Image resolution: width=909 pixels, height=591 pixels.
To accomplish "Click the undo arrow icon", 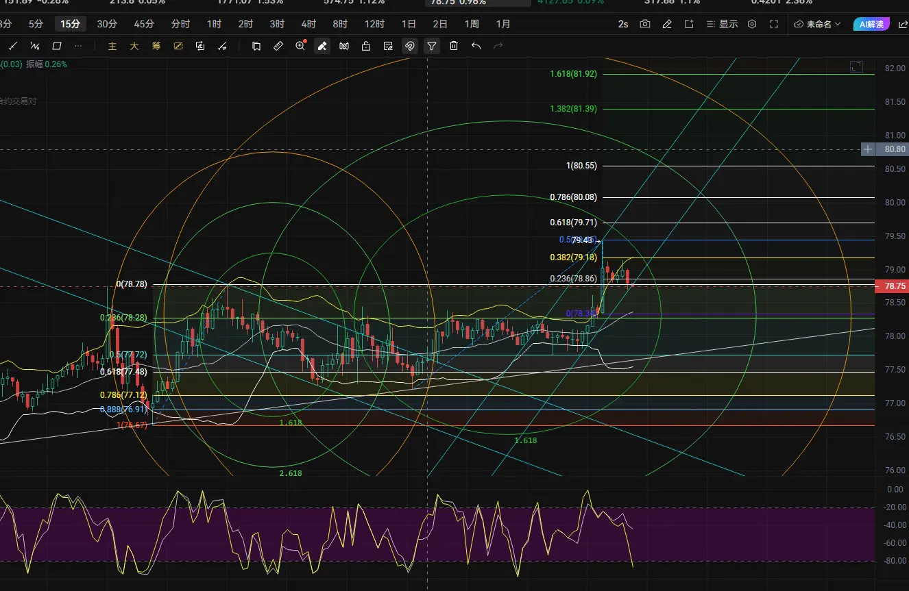I will coord(476,46).
